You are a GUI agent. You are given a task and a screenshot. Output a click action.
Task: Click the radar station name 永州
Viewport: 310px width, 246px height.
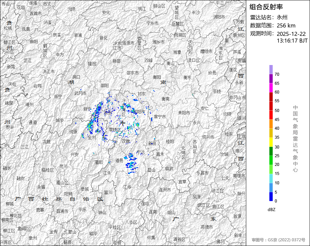click(x=282, y=17)
